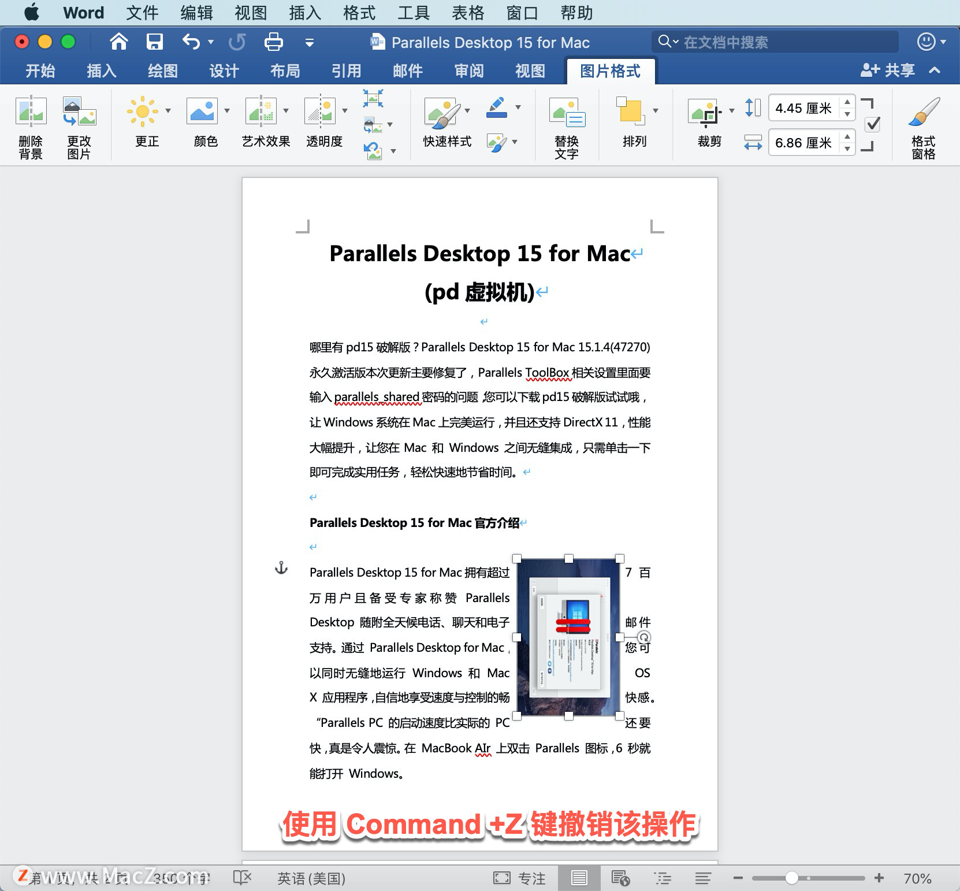Click the Home icon in title bar
The height and width of the screenshot is (891, 960).
coord(119,42)
